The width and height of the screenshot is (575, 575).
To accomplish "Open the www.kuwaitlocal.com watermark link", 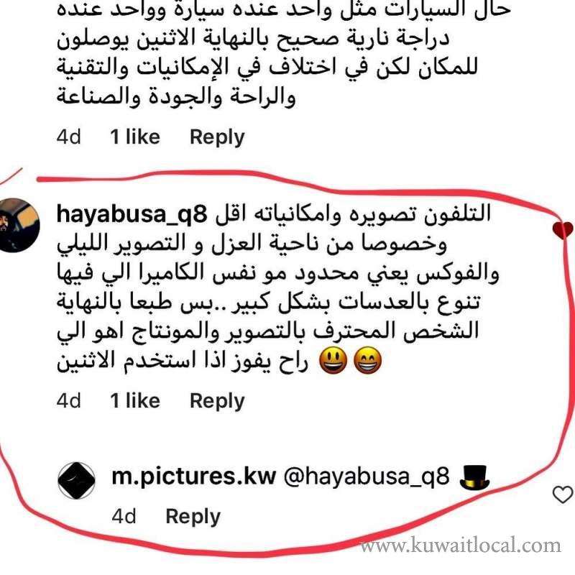I will pos(460,546).
